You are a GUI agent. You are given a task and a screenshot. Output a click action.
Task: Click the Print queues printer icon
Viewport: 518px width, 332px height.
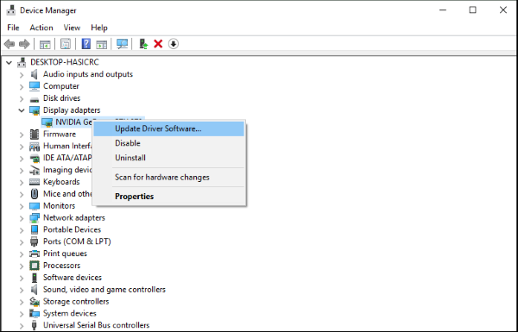click(x=35, y=254)
